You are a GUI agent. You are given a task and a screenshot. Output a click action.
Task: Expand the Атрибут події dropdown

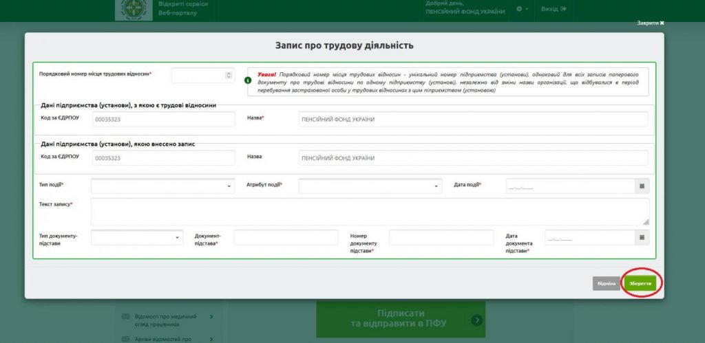point(370,186)
